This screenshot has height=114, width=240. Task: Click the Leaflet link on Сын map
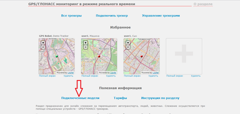[155, 73]
